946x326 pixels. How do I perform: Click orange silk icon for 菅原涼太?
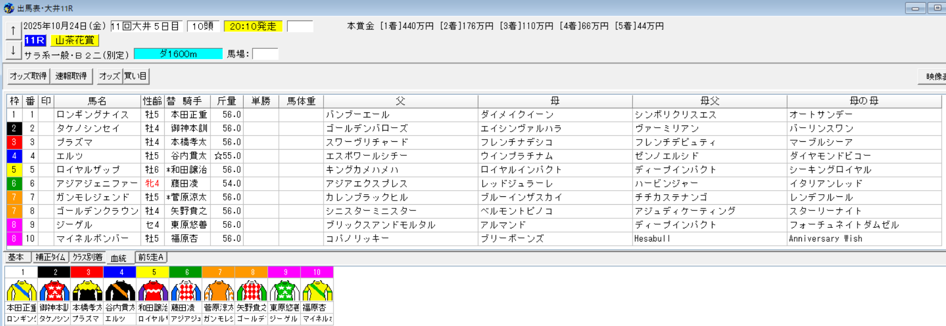(x=218, y=290)
